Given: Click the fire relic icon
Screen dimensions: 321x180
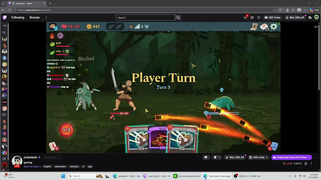Looking at the screenshot, I should [52, 36].
